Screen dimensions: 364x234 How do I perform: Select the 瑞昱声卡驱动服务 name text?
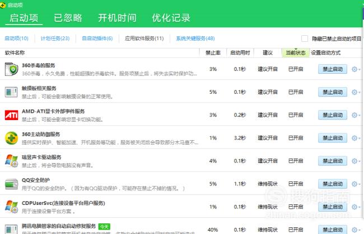point(41,157)
